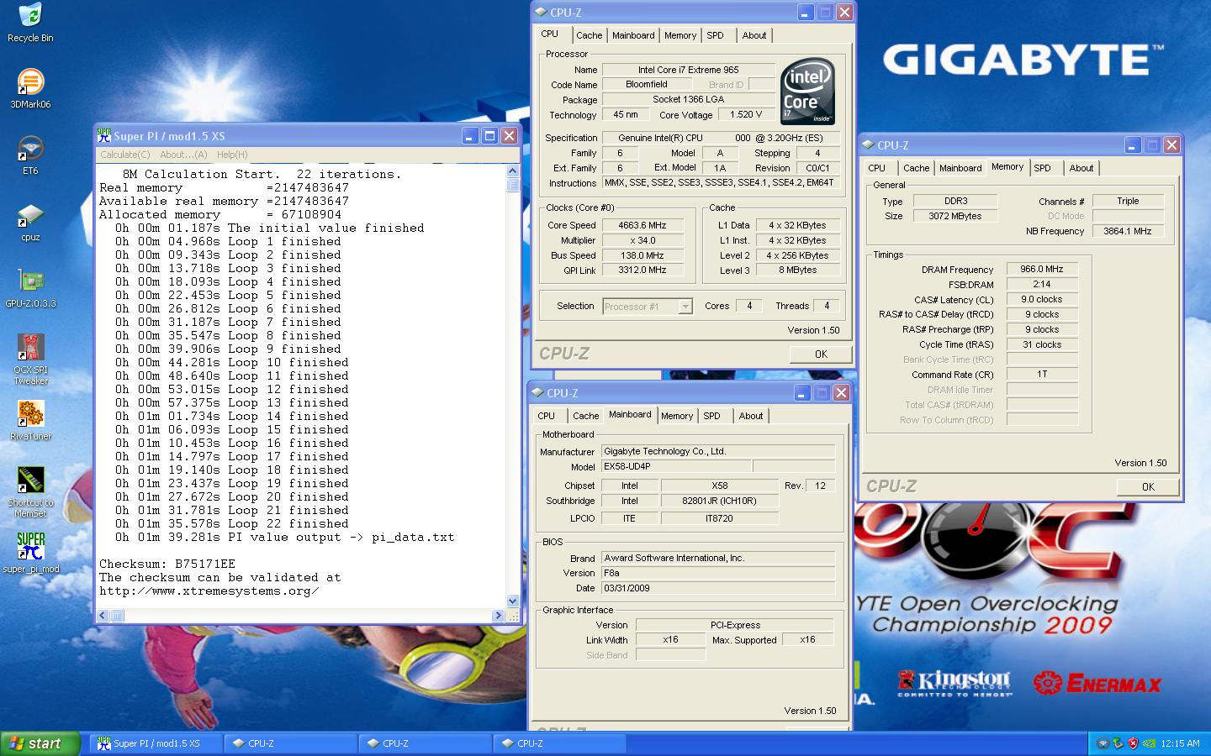Launch 3DMark06 desktop shortcut

30,89
